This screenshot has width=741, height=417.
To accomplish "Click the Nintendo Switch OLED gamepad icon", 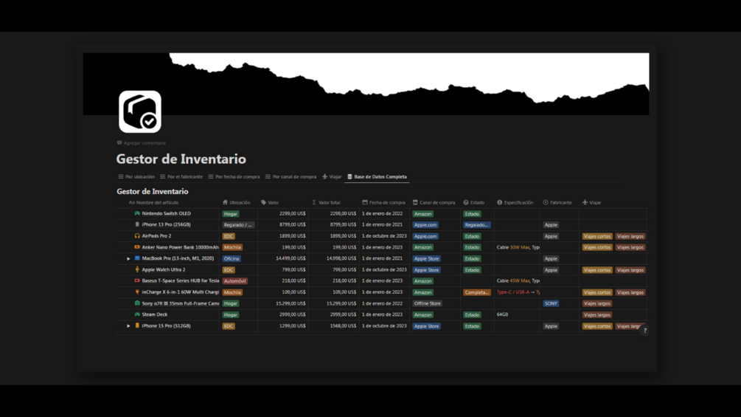I will click(137, 214).
